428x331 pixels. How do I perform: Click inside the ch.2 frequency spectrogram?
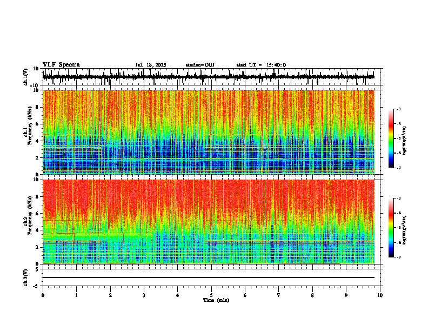click(209, 222)
